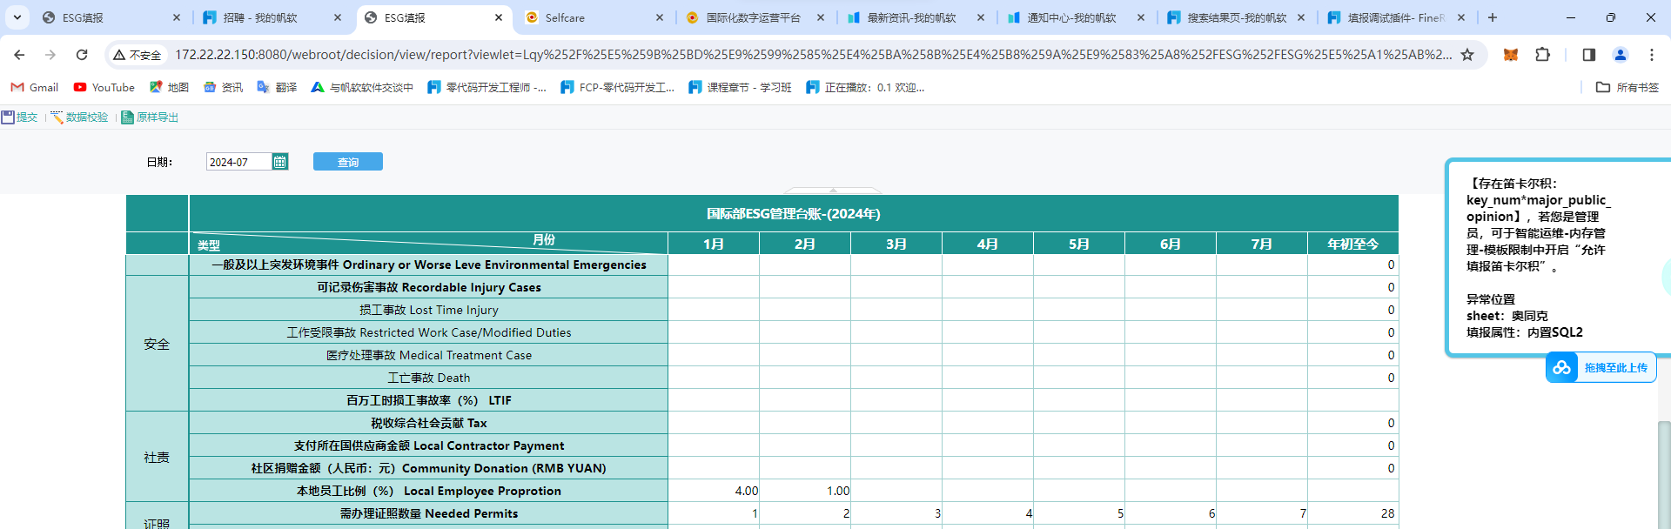Select the 1月 Recordable Injury Cases cell
Image resolution: width=1671 pixels, height=529 pixels.
(714, 287)
